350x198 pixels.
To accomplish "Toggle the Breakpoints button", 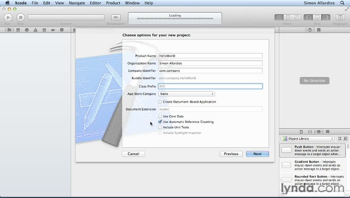I will (x=116, y=17).
